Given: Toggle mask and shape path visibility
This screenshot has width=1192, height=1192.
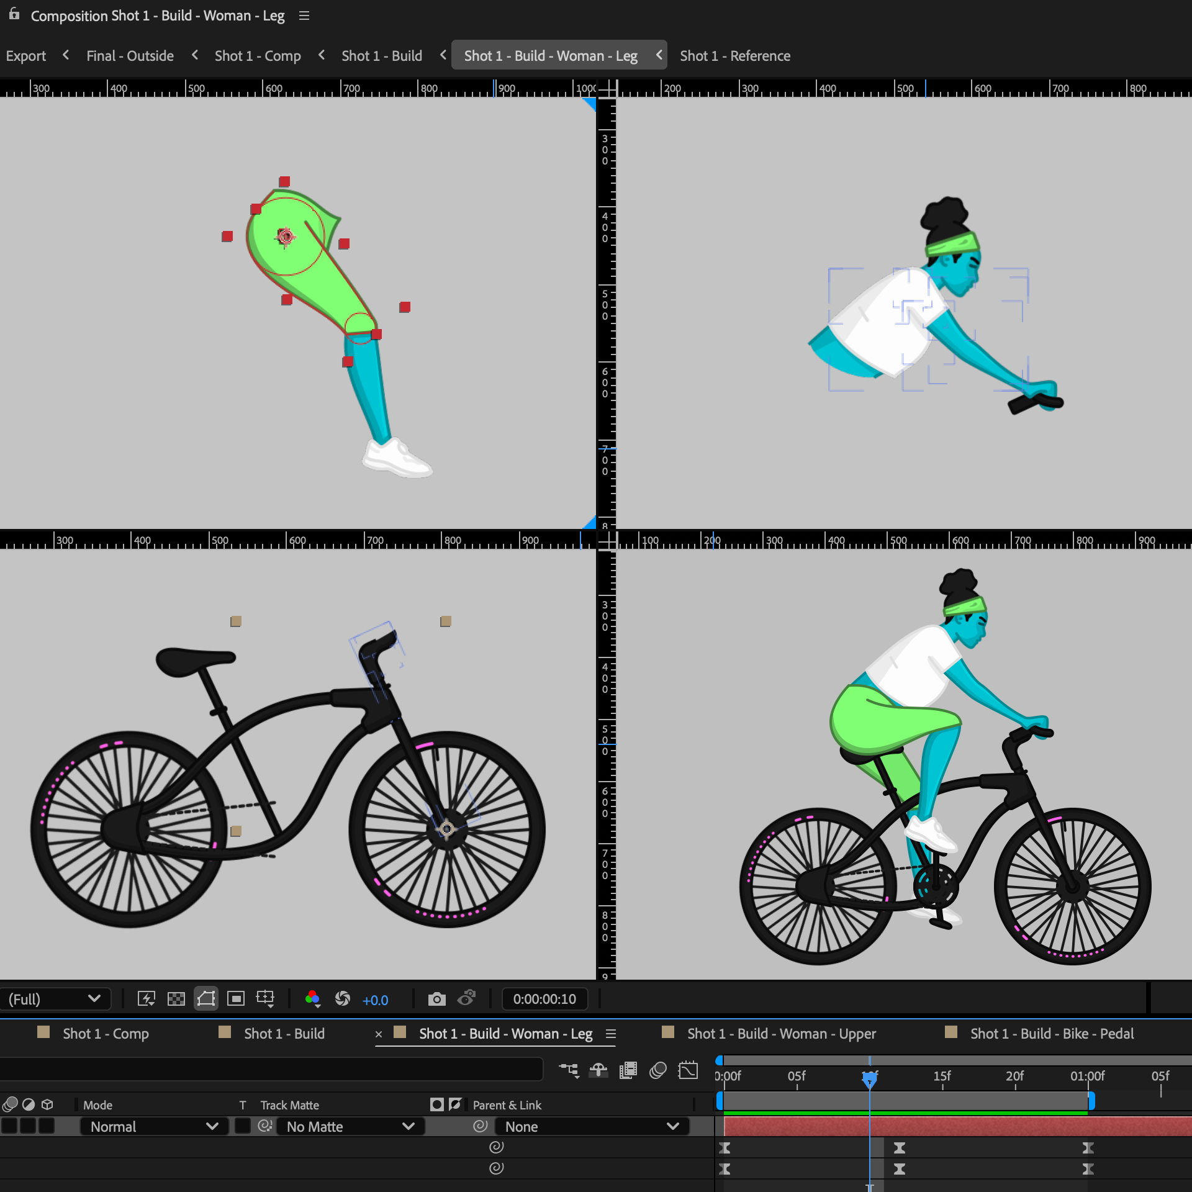Looking at the screenshot, I should [206, 998].
